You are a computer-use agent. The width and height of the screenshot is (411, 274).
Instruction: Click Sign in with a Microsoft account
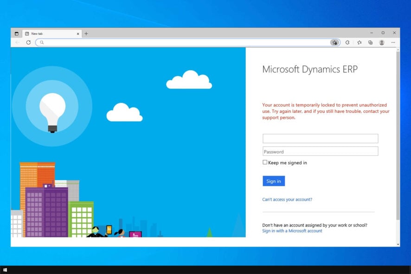click(x=292, y=231)
